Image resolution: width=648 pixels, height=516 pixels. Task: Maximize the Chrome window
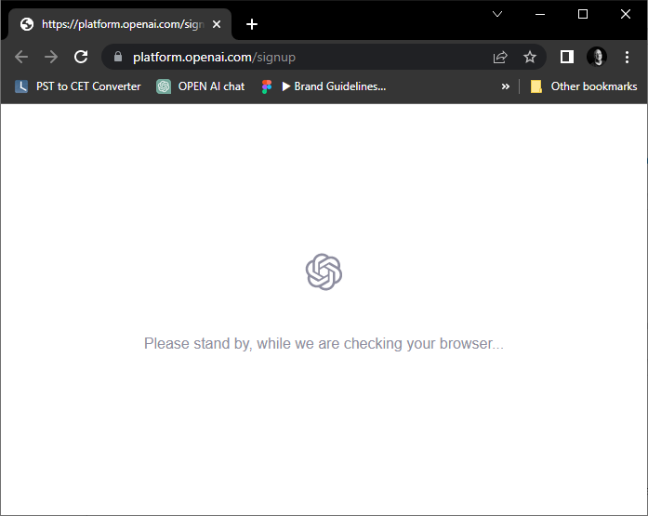pyautogui.click(x=583, y=14)
